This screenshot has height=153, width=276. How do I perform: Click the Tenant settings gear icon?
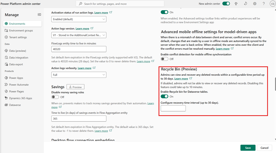pyautogui.click(x=6, y=37)
